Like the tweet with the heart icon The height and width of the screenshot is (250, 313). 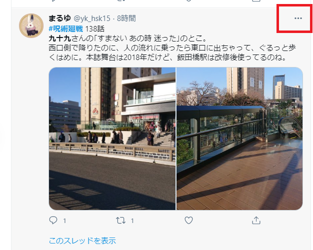[x=188, y=220]
